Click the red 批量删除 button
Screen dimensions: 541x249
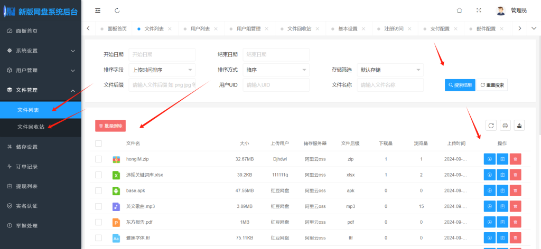click(110, 126)
